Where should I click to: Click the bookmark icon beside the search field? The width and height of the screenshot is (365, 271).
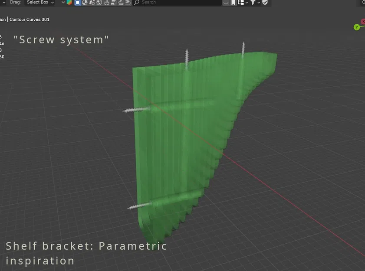233,3
